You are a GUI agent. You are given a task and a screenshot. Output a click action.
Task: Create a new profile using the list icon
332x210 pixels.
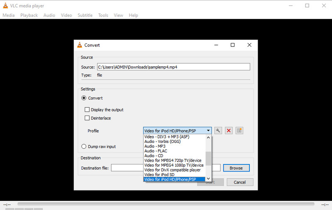239,130
